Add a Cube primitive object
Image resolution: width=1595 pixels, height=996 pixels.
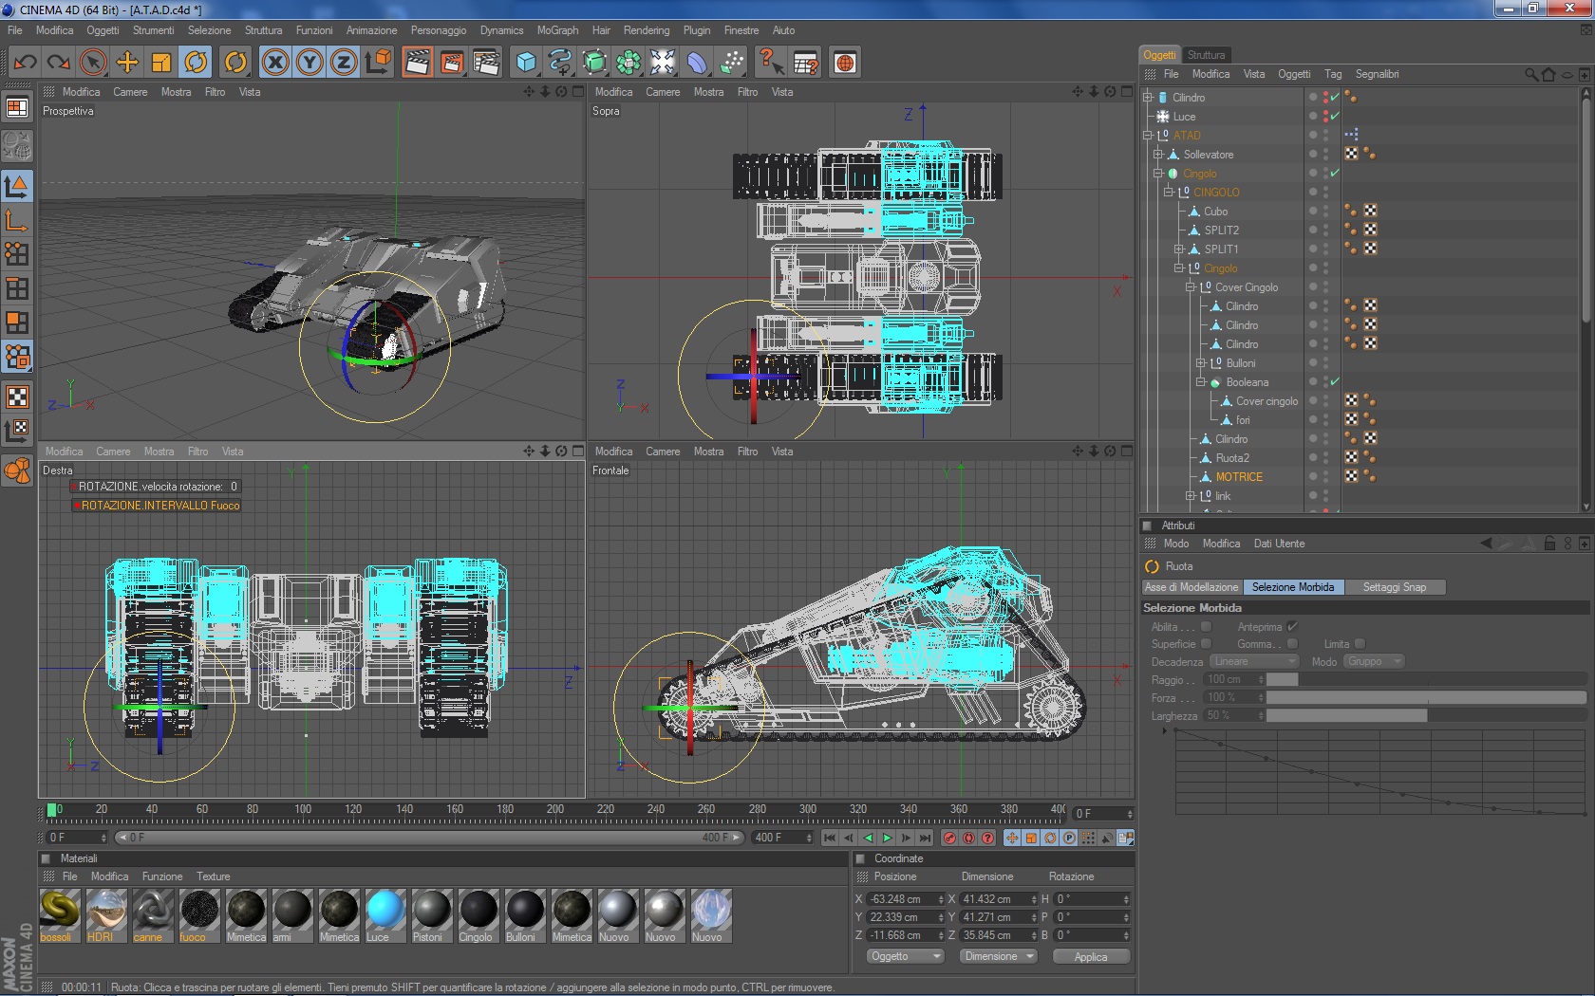point(526,63)
